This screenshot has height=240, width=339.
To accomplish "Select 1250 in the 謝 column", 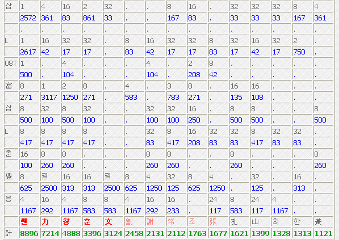I will coord(154,188).
